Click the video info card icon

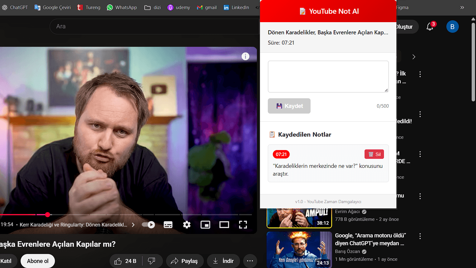coord(245,56)
